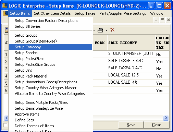
Task: Close the inner child window
Action: (x=169, y=20)
